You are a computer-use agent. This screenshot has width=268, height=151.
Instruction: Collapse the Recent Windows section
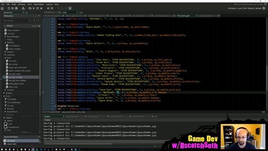tap(39, 137)
